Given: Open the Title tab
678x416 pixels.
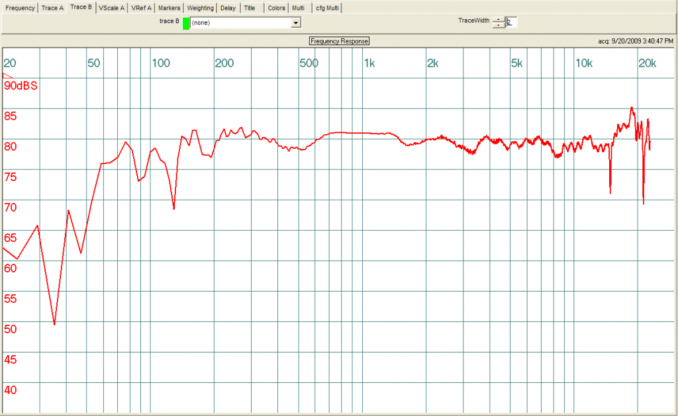Looking at the screenshot, I should click(250, 7).
